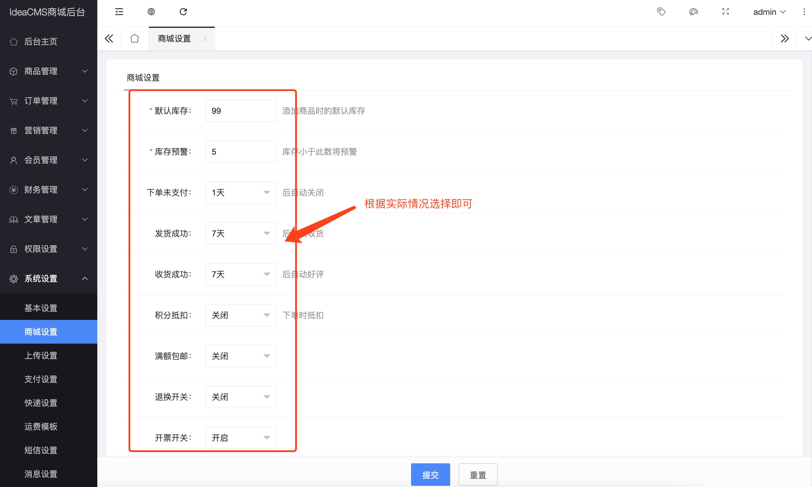The height and width of the screenshot is (487, 812).
Task: Click the home tab icon
Action: (135, 39)
